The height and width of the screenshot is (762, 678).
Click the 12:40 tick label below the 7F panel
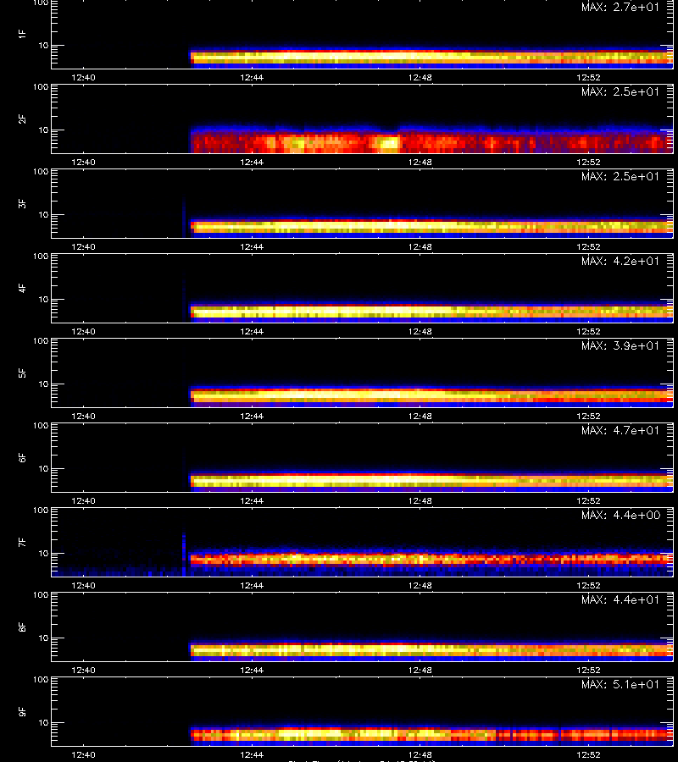(83, 585)
